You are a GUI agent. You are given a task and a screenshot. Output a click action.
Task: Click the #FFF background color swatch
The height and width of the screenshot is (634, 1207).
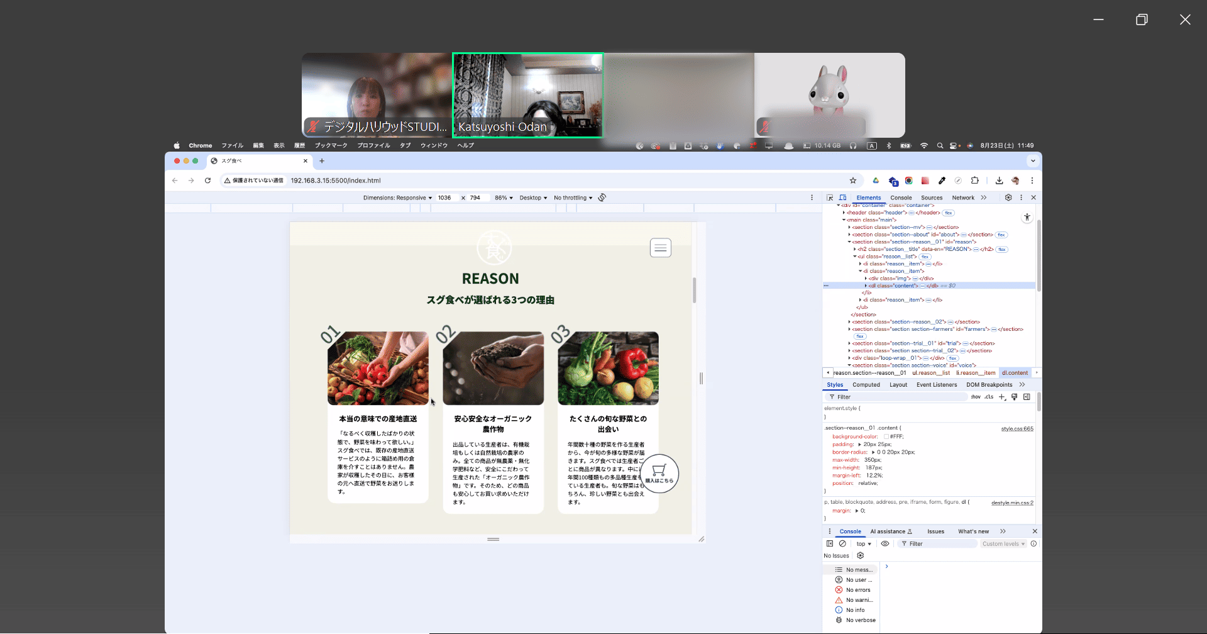(x=886, y=437)
